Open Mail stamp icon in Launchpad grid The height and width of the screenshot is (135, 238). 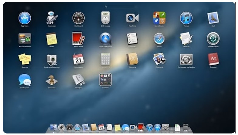click(213, 18)
